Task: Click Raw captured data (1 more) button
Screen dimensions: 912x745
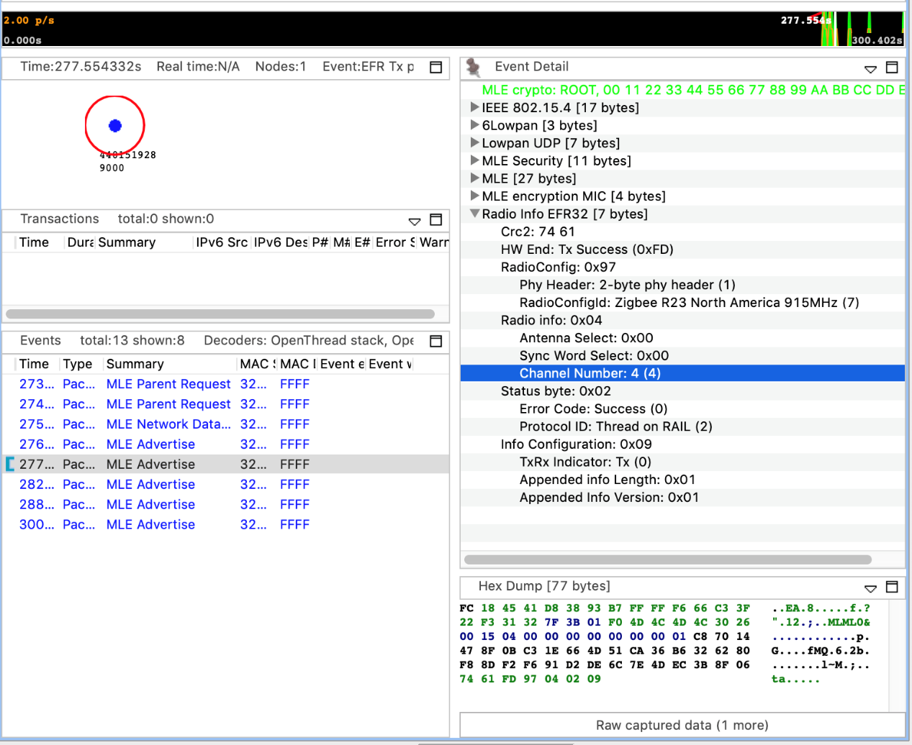Action: click(x=682, y=726)
